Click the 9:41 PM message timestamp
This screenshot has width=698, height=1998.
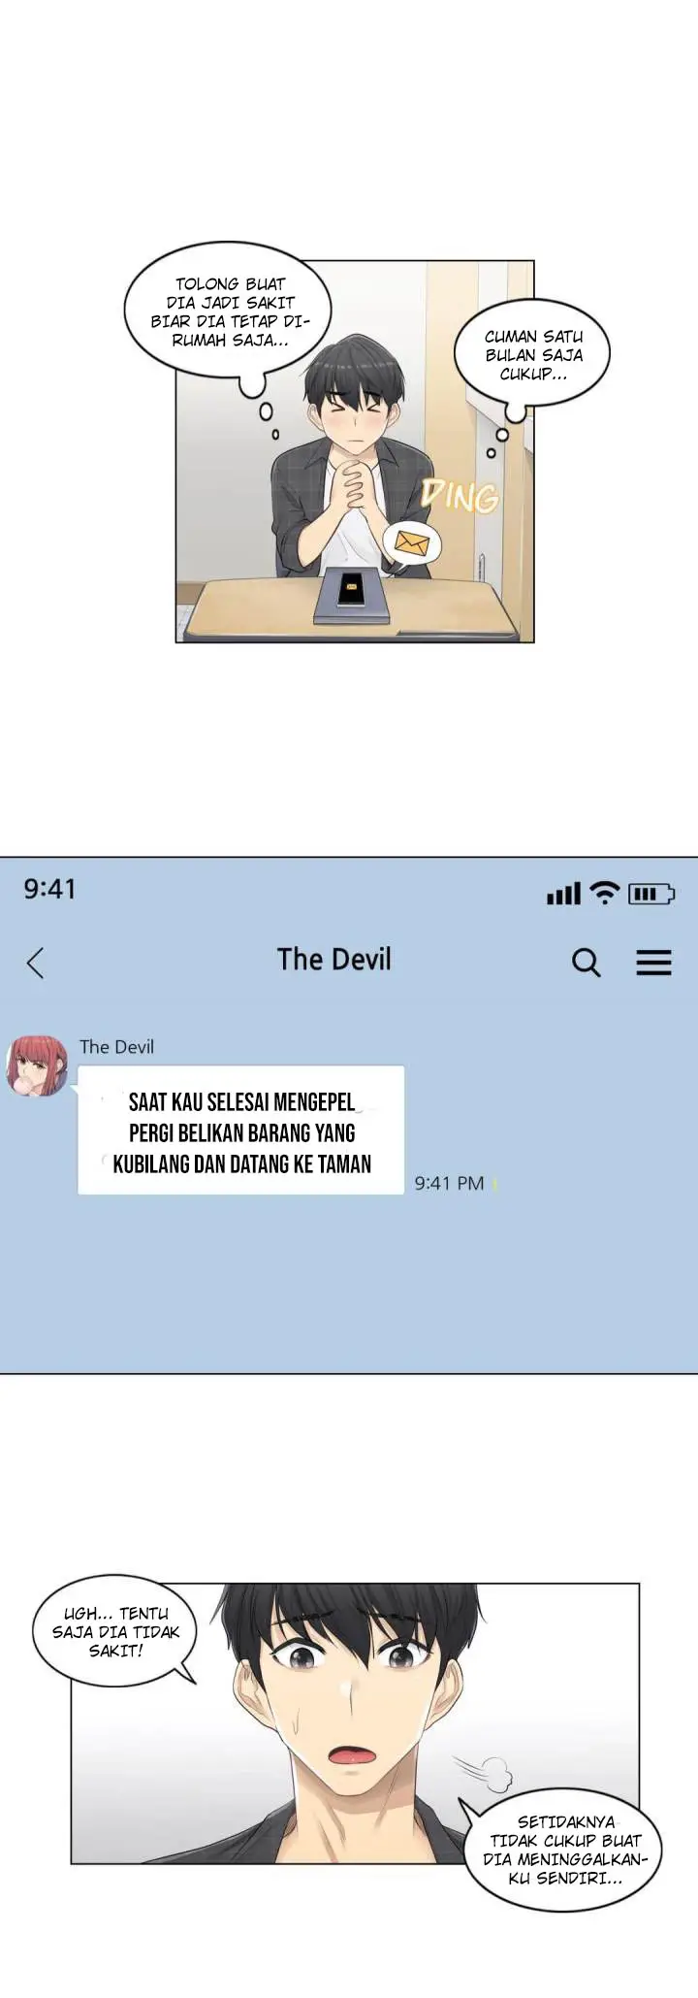(449, 1183)
